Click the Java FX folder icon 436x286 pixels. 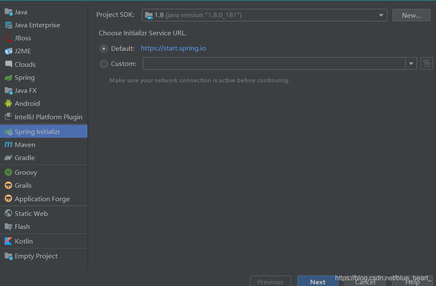[9, 91]
